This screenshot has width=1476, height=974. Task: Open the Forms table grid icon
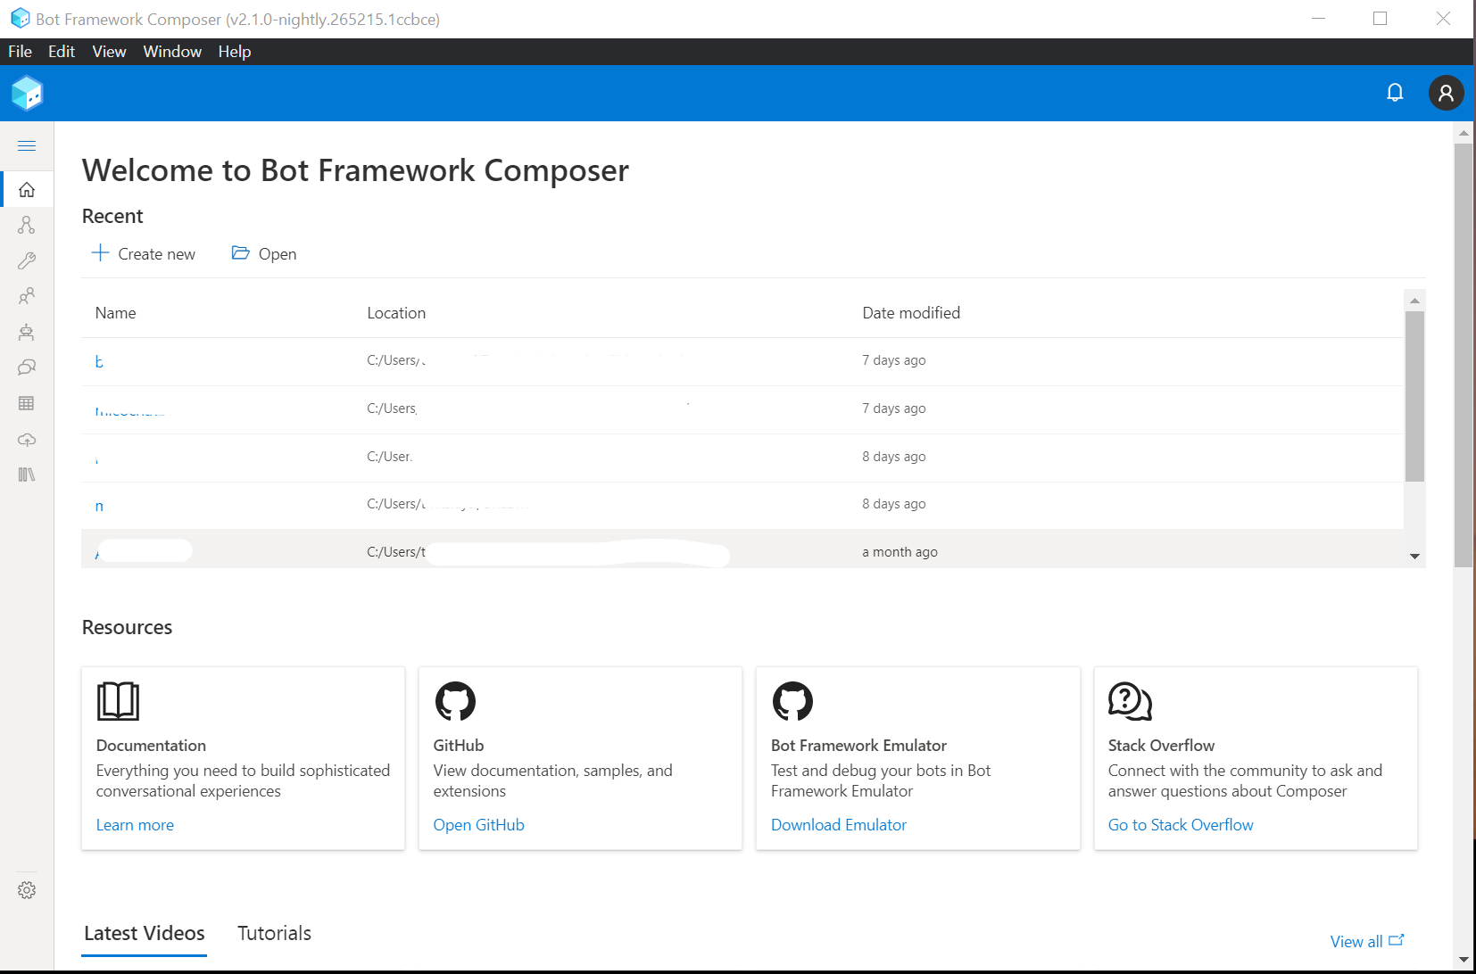(27, 403)
